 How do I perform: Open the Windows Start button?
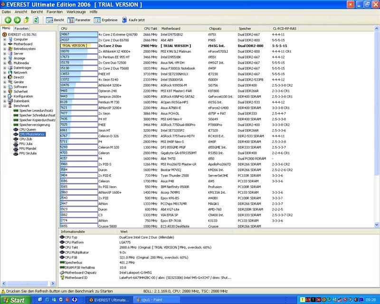(x=15, y=300)
